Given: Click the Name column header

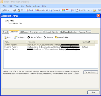Looking at the screenshot, I should (15, 42).
